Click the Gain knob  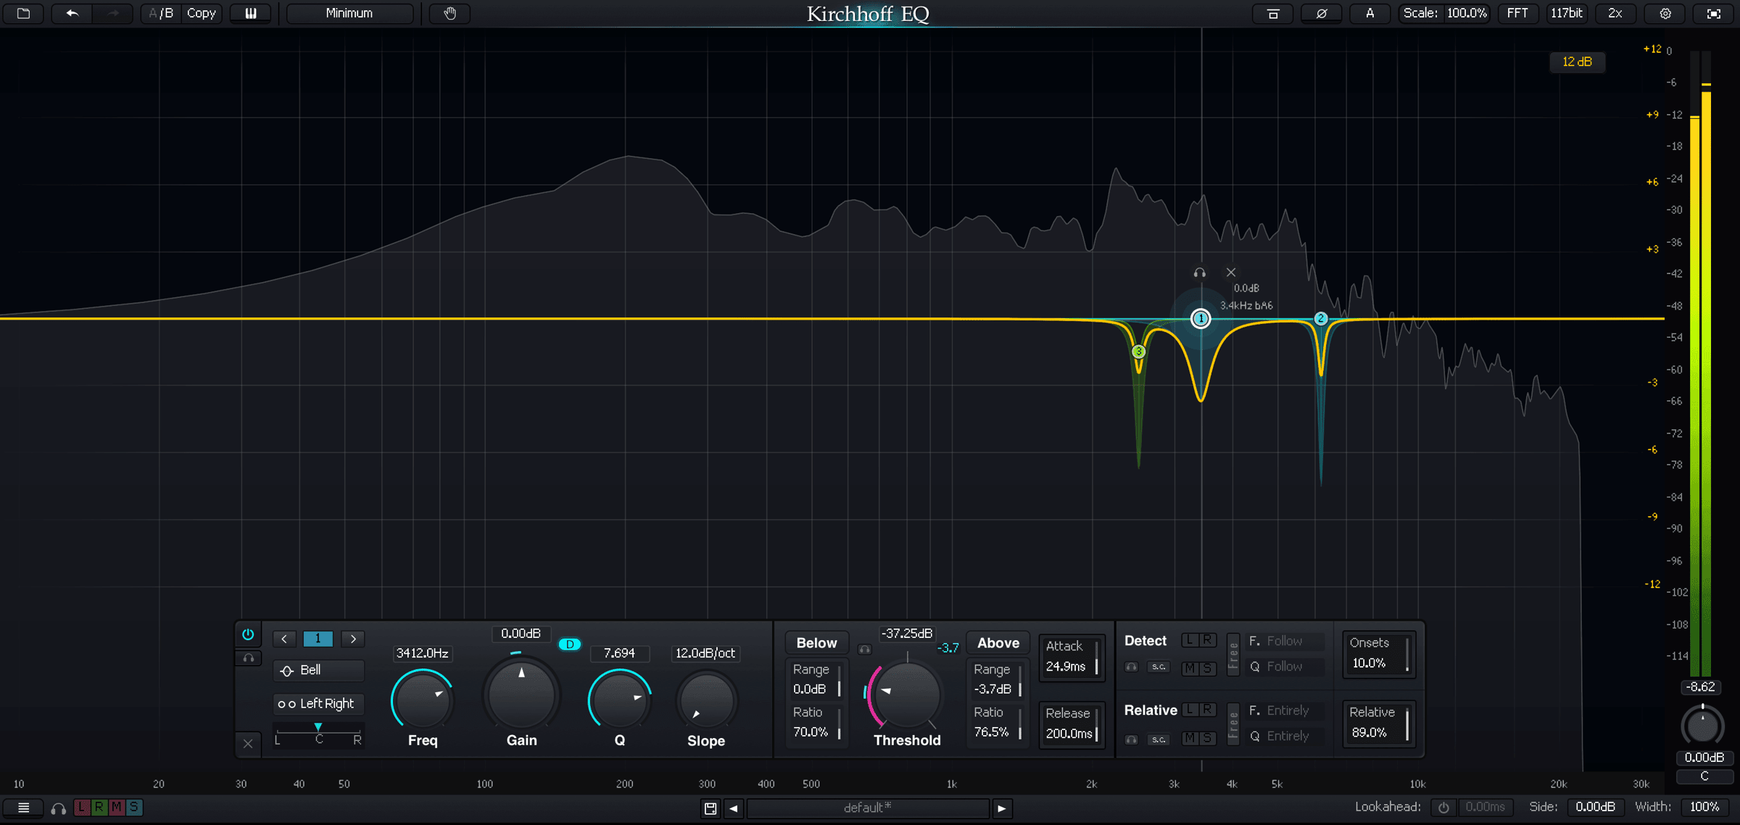[521, 694]
